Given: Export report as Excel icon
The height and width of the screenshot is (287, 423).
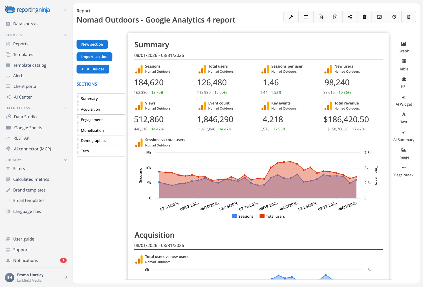Looking at the screenshot, I should click(335, 17).
